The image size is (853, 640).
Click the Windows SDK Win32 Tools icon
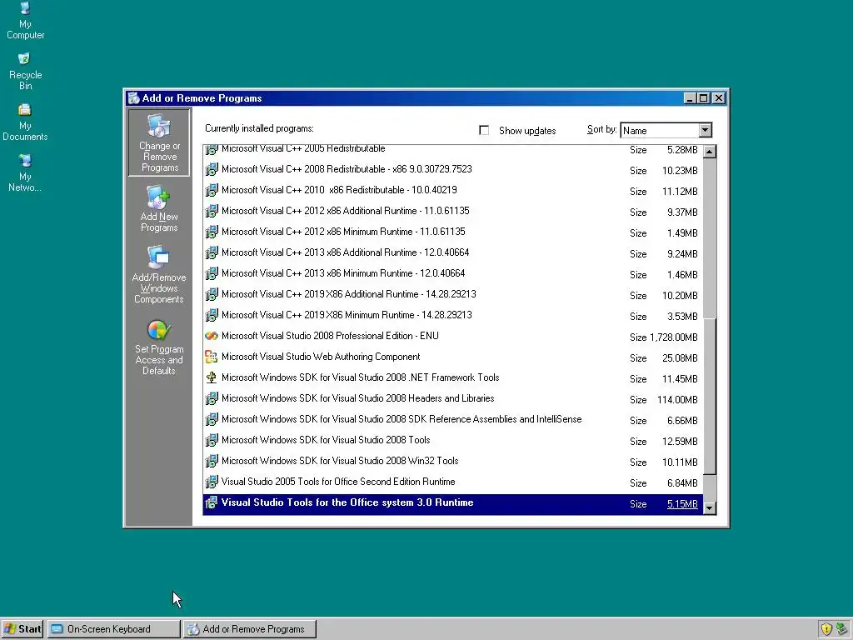click(212, 462)
